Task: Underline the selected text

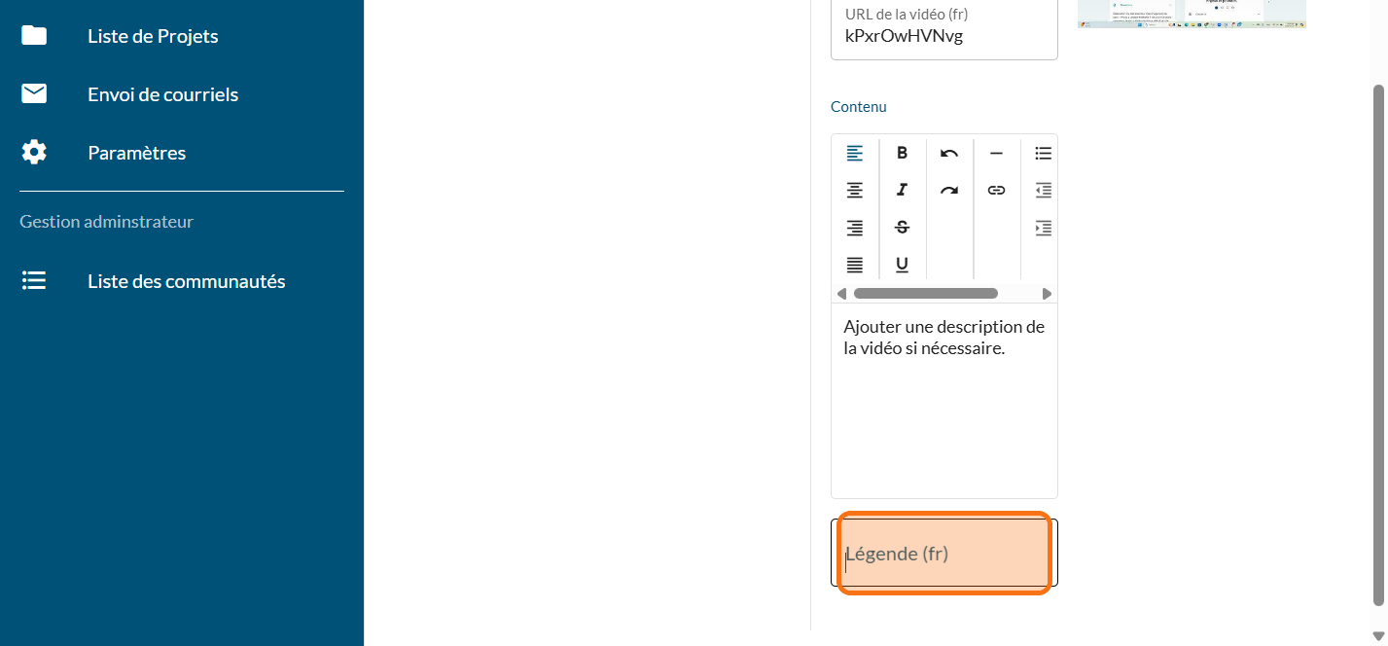Action: click(x=902, y=264)
